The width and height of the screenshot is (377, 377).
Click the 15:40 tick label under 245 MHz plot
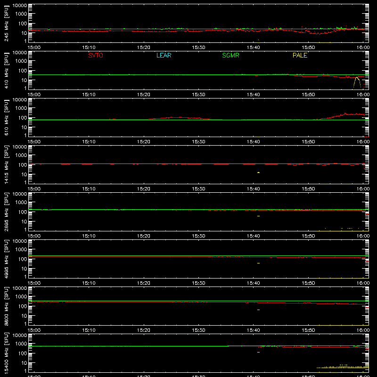point(254,48)
